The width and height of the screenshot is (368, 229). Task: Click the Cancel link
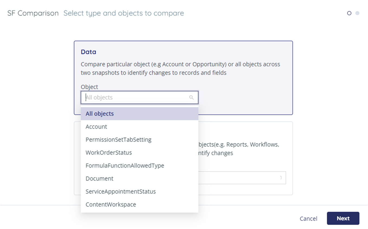(308, 218)
